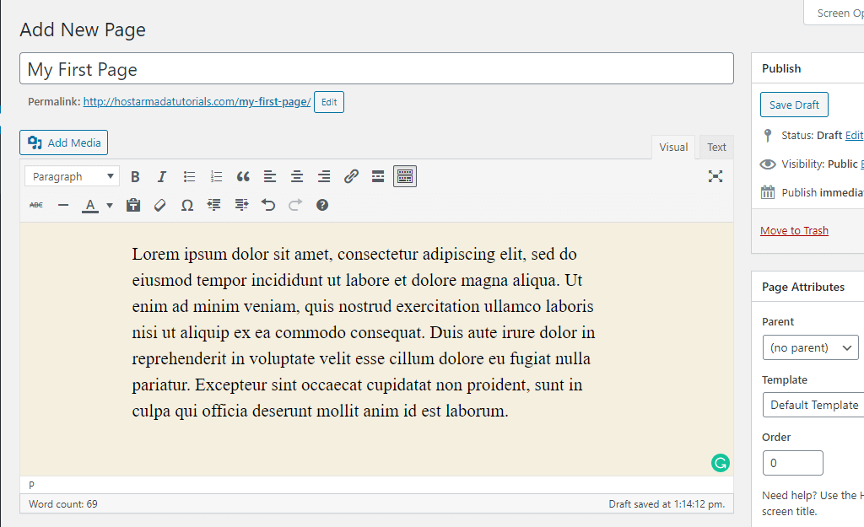Switch to the Visual editor tab
Image resolution: width=864 pixels, height=527 pixels.
673,147
